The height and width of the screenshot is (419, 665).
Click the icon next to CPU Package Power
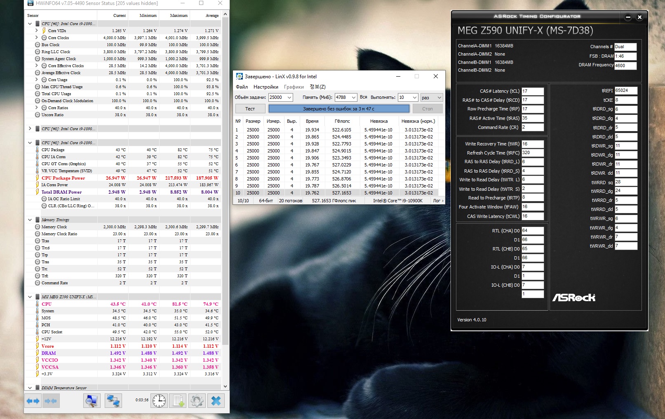(x=38, y=178)
